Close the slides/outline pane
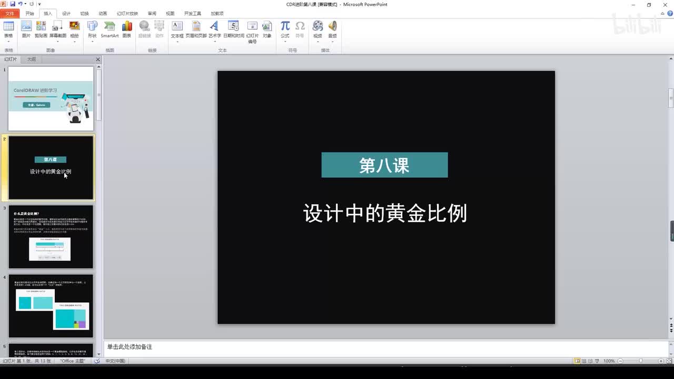674x379 pixels. (98, 59)
